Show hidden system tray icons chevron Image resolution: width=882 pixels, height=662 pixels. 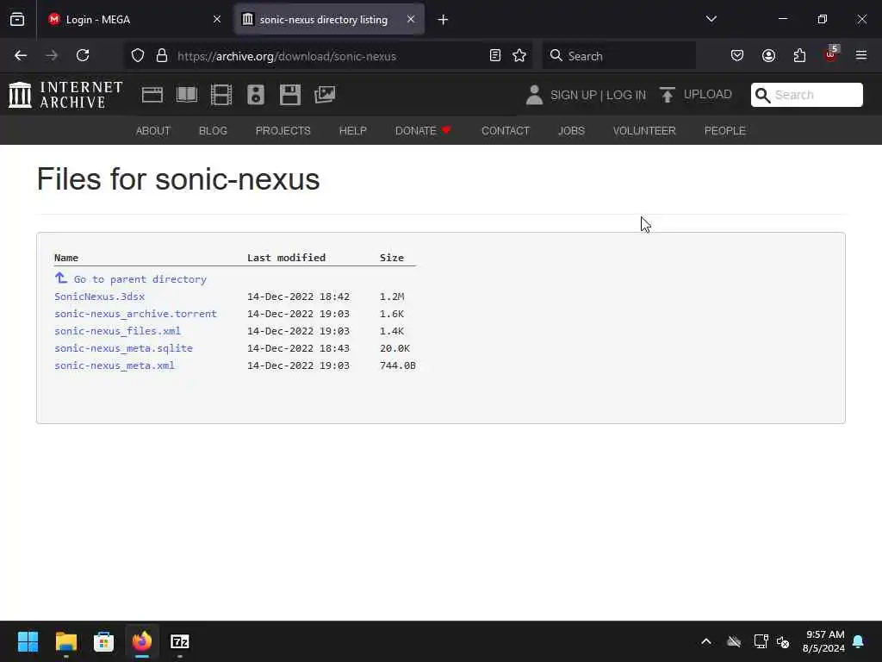point(706,641)
